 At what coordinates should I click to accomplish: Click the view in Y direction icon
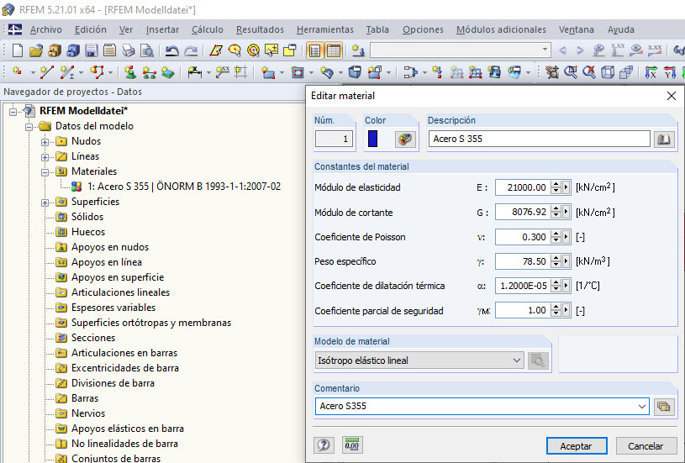click(669, 71)
